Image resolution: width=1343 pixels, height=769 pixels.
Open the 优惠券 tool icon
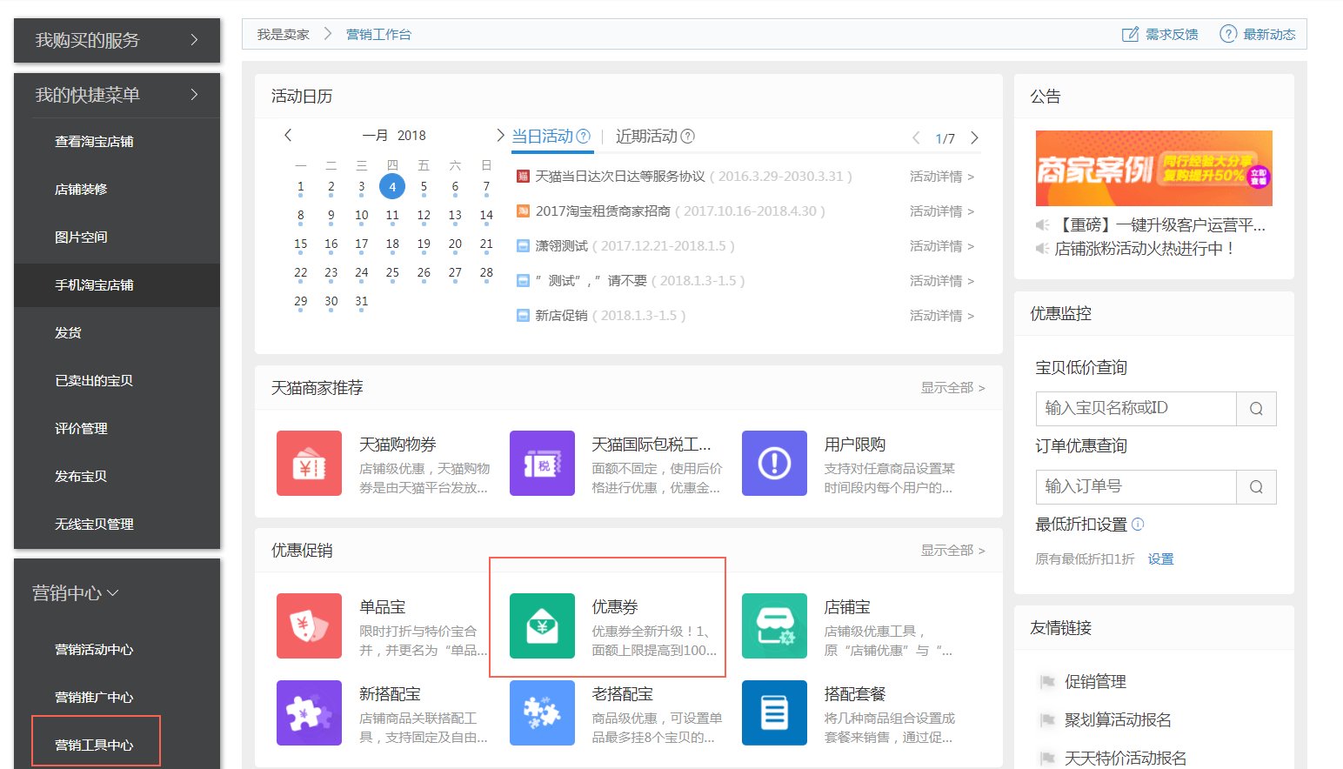point(542,625)
